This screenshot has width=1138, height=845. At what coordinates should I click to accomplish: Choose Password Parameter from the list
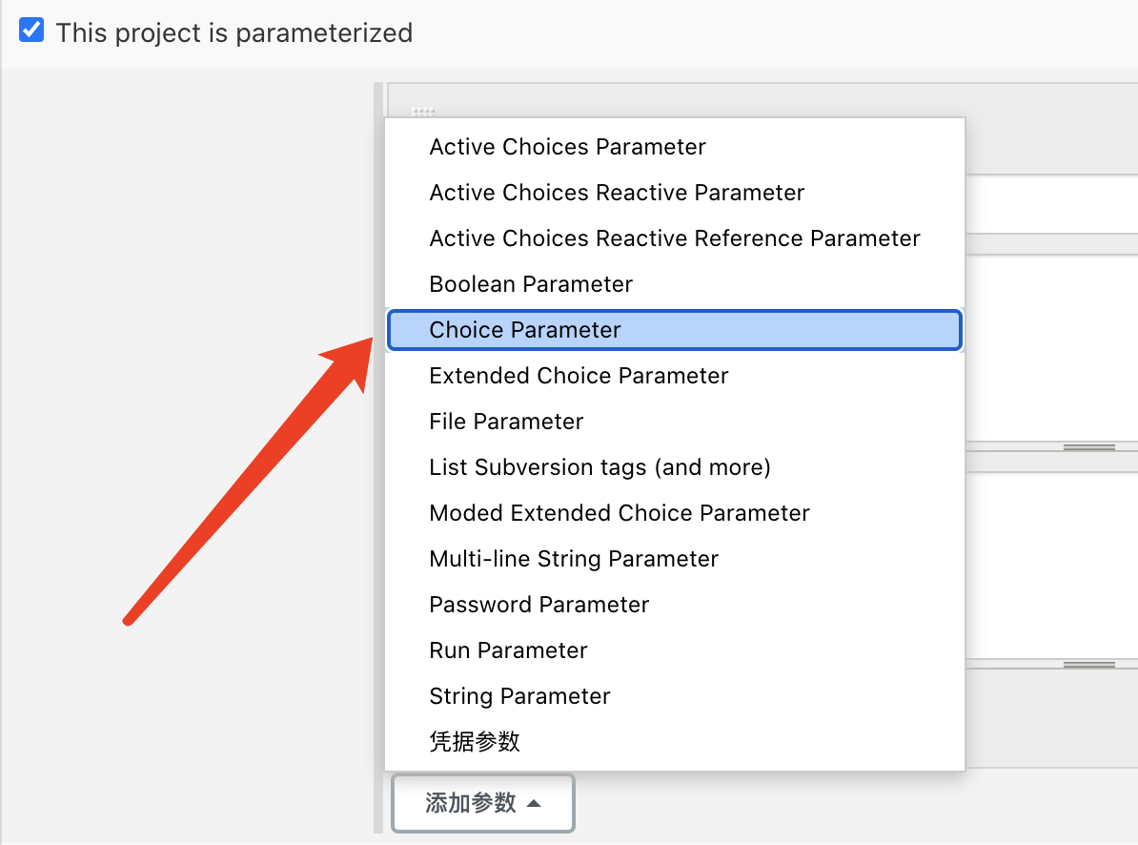pos(539,605)
